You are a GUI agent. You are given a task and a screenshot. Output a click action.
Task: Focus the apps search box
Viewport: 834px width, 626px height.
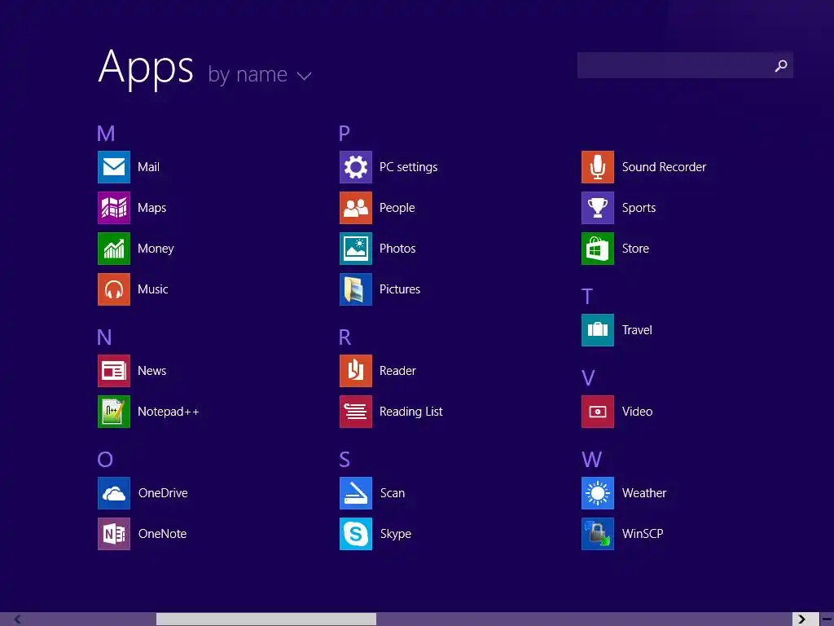[685, 65]
